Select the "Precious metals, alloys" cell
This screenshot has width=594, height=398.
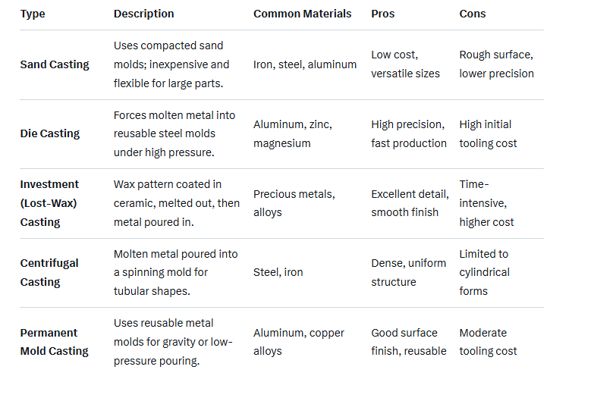click(294, 203)
